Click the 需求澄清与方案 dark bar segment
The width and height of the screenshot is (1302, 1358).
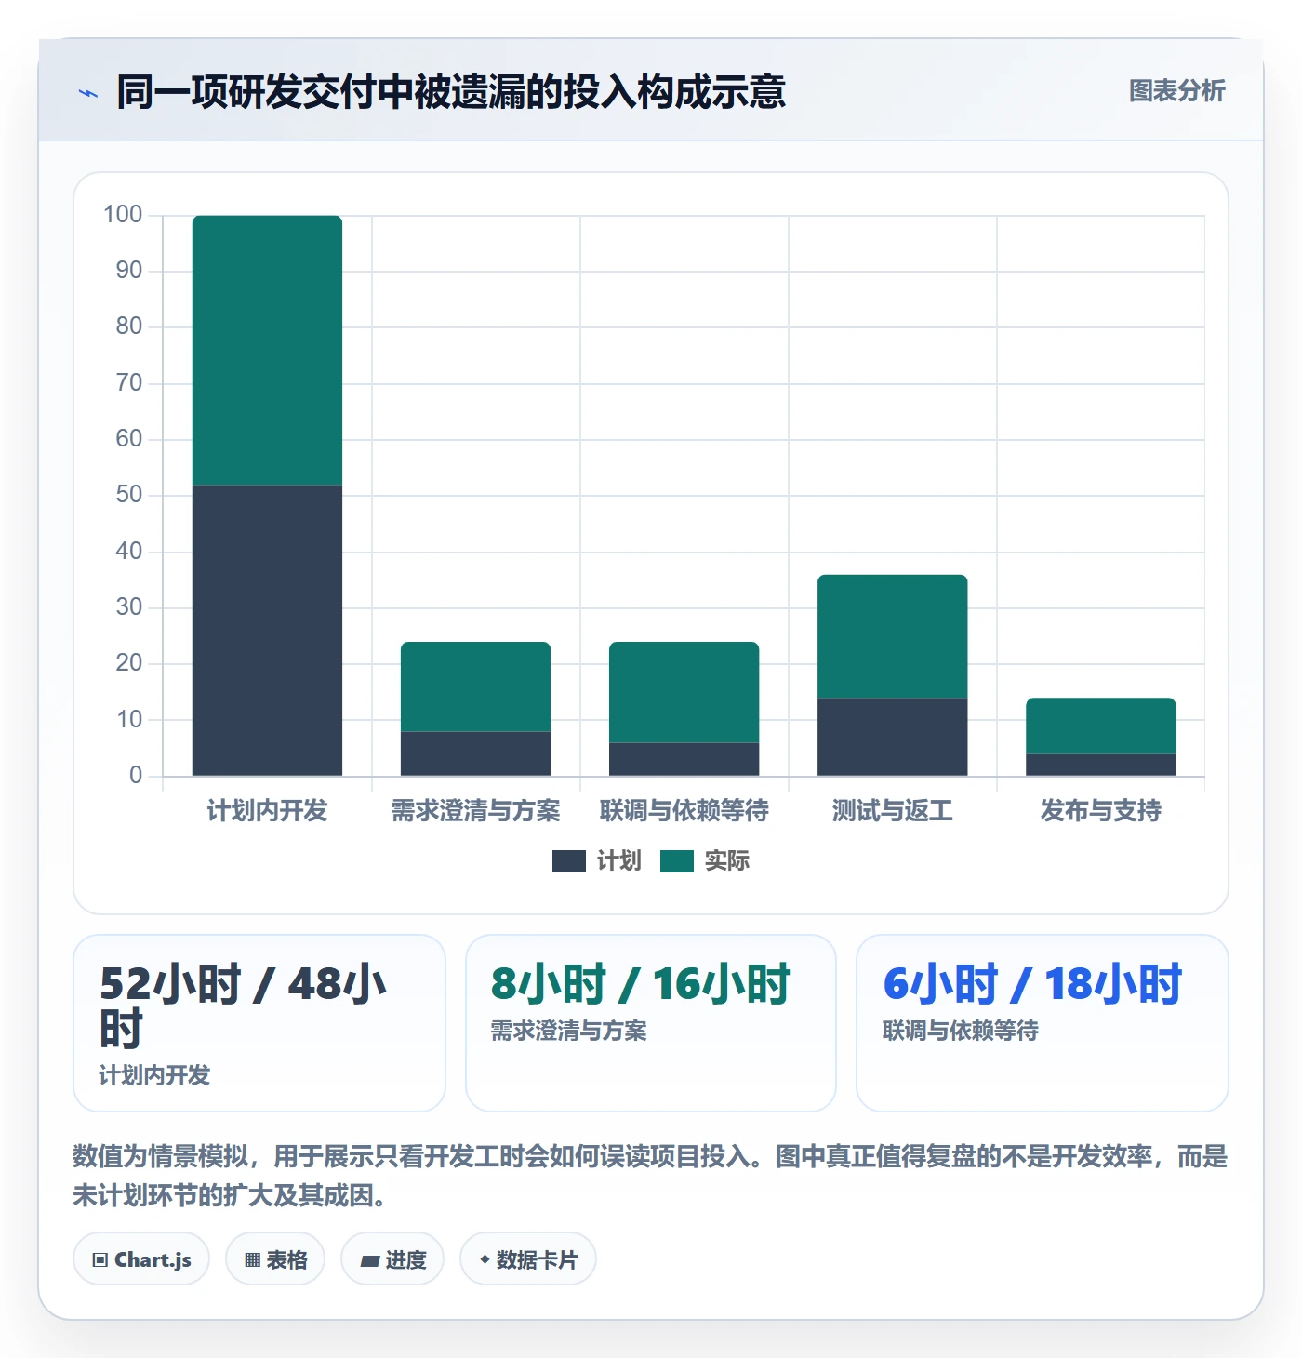tap(476, 753)
